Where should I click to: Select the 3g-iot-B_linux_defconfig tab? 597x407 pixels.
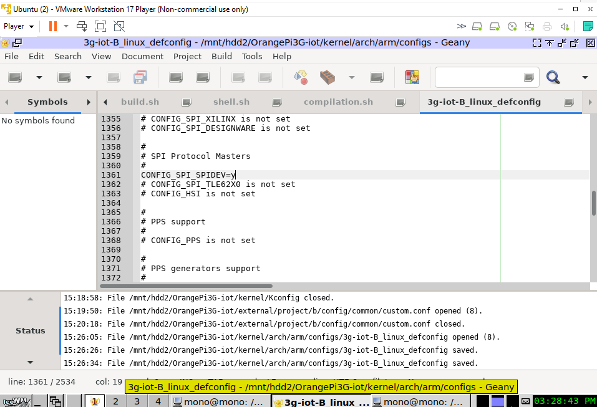pos(484,102)
